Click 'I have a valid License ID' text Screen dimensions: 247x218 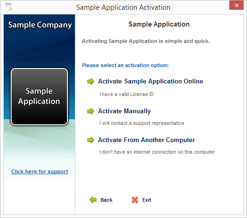click(127, 94)
